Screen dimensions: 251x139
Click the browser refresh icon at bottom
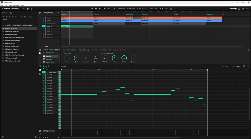[3, 137]
